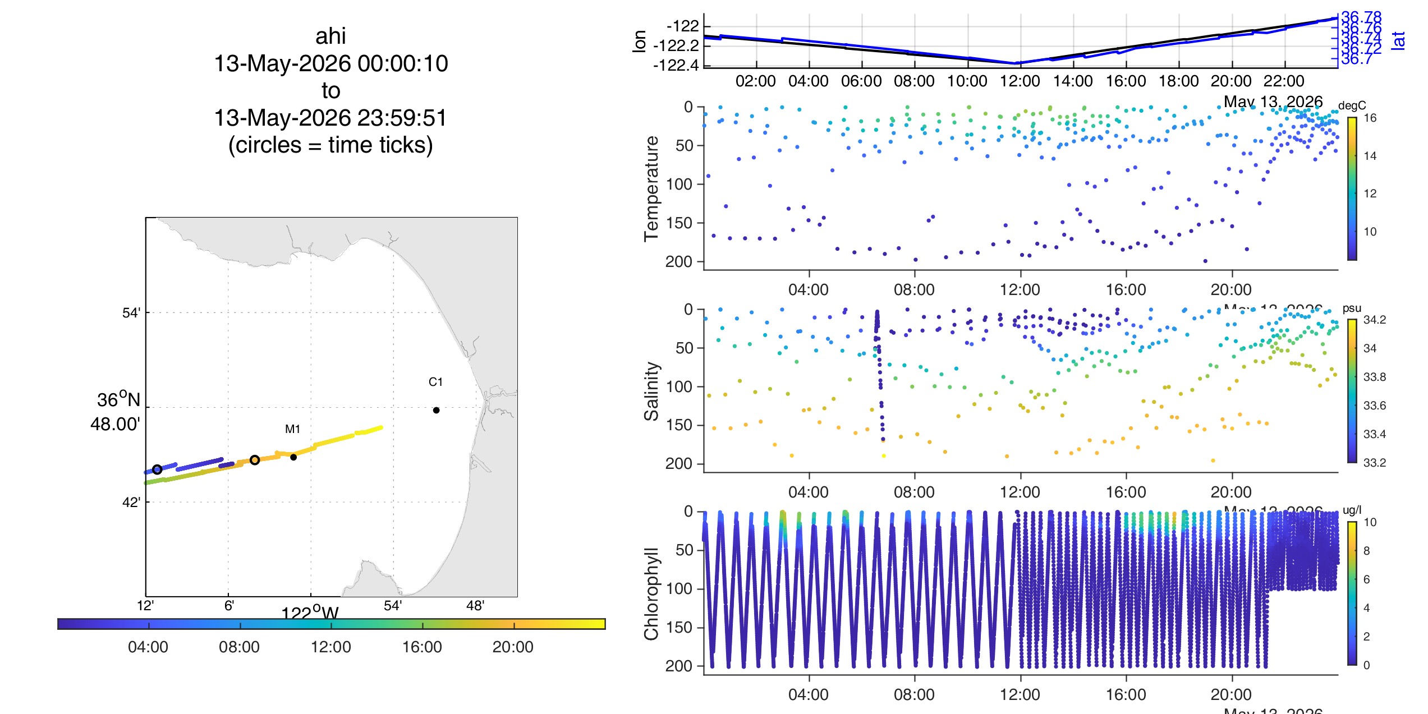Click the 122°W longitude label
The image size is (1428, 714).
tap(310, 611)
